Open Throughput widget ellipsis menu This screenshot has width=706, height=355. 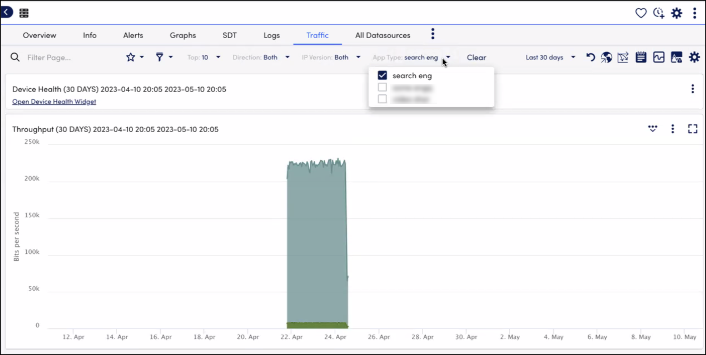[x=673, y=129]
